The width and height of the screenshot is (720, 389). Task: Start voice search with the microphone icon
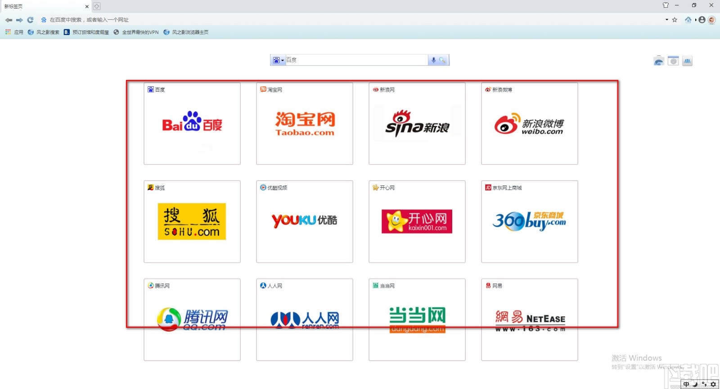(x=433, y=60)
